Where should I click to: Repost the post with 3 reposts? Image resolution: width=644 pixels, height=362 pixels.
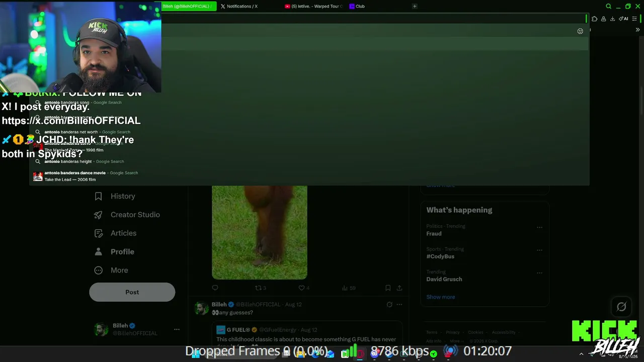[261, 288]
